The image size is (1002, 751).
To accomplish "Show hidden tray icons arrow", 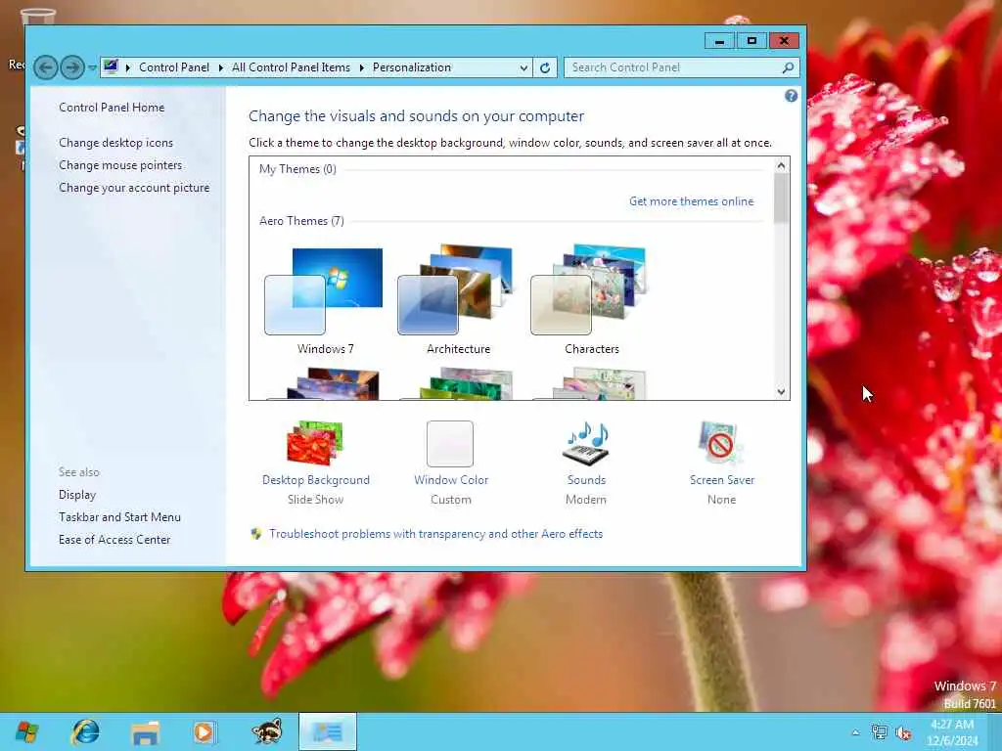I will point(855,732).
